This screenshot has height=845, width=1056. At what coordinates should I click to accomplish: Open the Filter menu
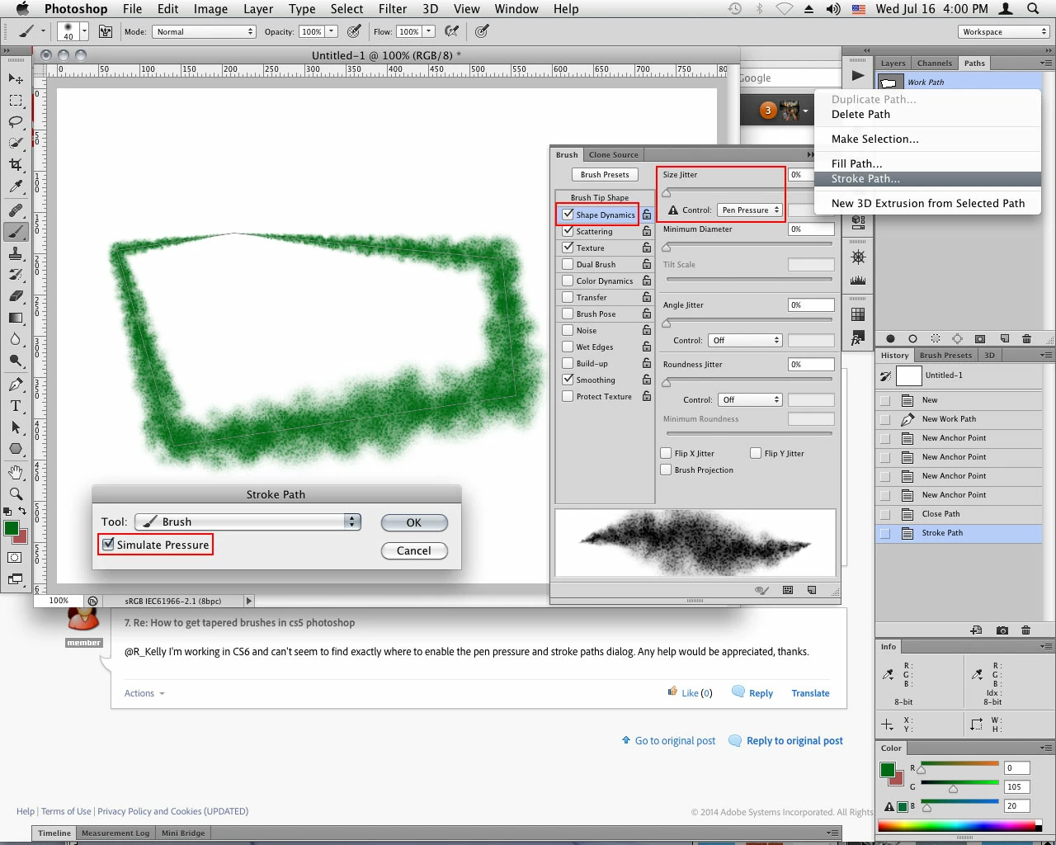click(393, 9)
